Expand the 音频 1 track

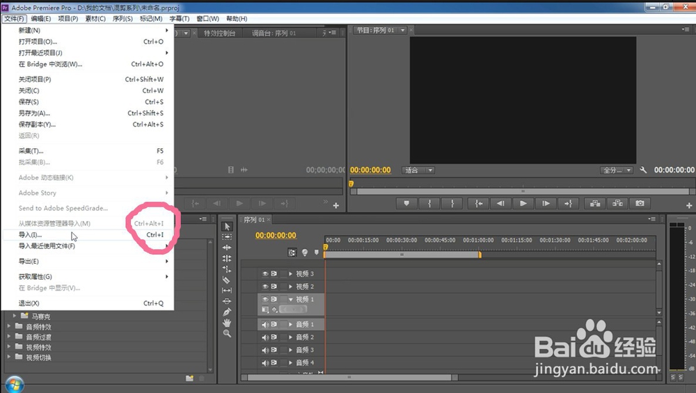tap(291, 324)
